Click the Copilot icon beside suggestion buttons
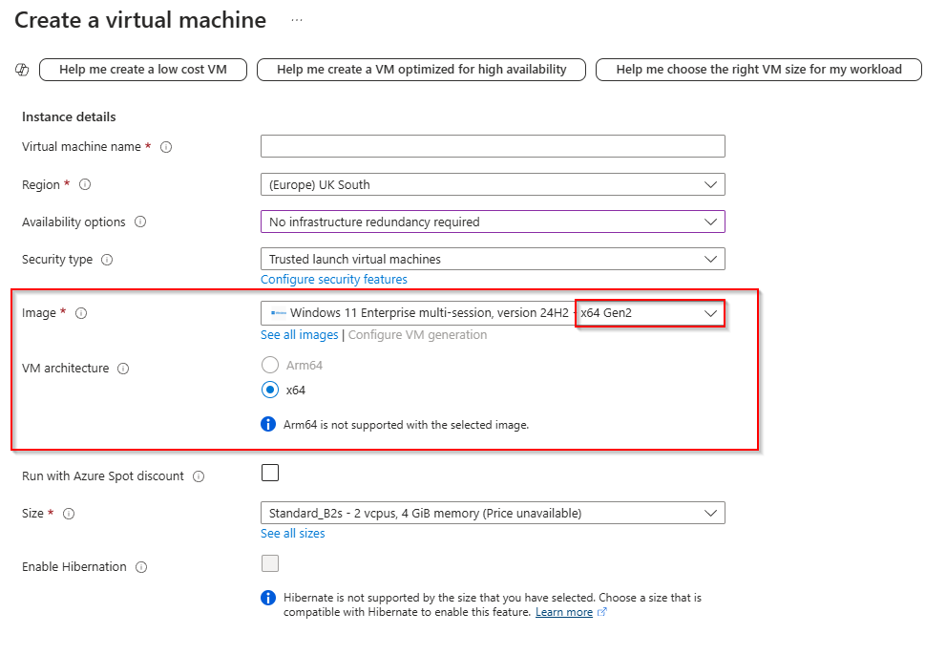Image resolution: width=946 pixels, height=655 pixels. 21,69
